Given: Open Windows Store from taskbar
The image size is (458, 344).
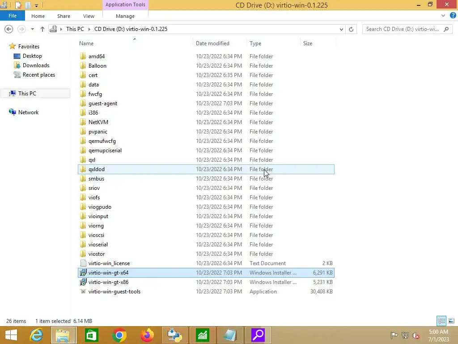Looking at the screenshot, I should point(91,335).
